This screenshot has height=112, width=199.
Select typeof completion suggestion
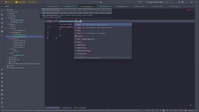(x=103, y=36)
